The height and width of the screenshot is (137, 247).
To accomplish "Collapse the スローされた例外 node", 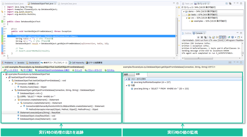I will [x=126, y=79].
